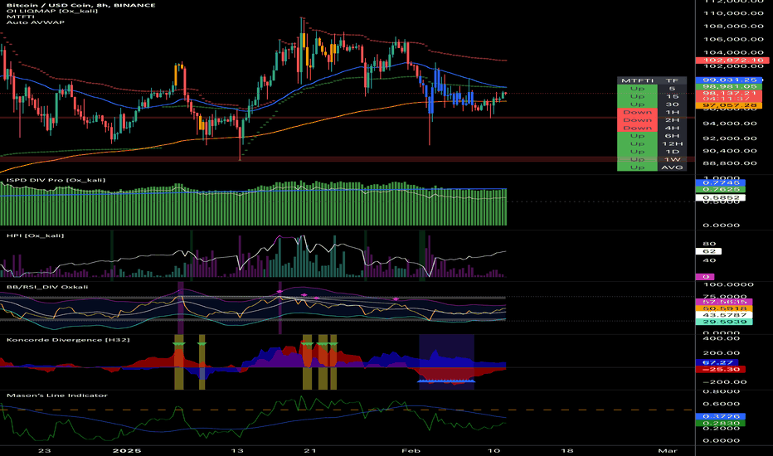Click the Mar label on the time axis
773x456 pixels.
(x=668, y=450)
